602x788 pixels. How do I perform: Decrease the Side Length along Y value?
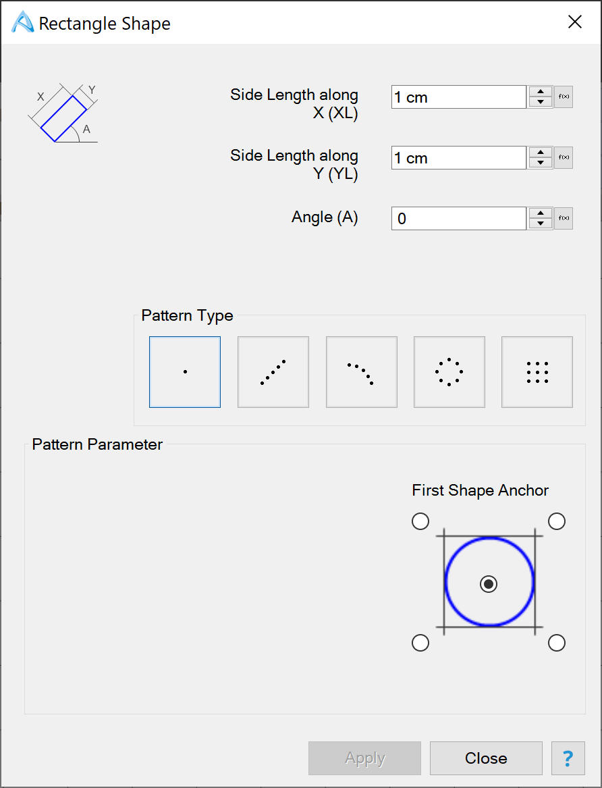click(541, 163)
